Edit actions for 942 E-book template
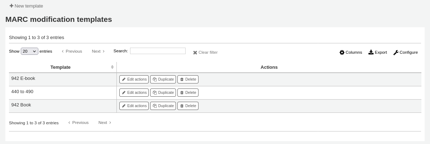The width and height of the screenshot is (430, 144). pyautogui.click(x=134, y=79)
